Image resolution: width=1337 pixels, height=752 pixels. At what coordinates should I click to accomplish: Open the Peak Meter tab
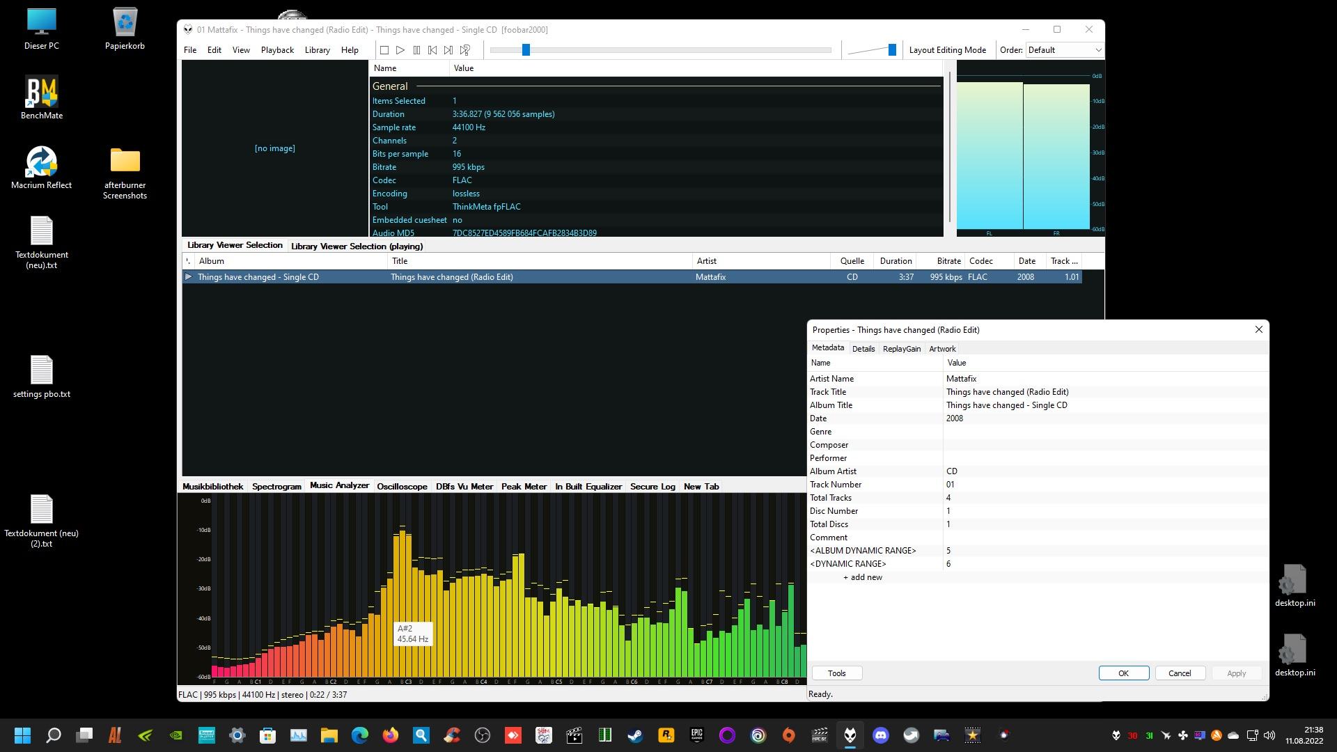tap(524, 487)
